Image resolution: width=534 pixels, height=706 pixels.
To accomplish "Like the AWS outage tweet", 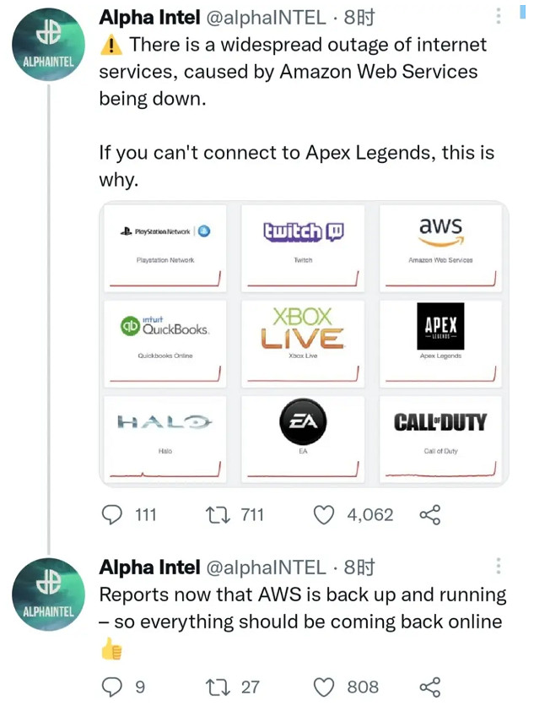I will point(324,515).
